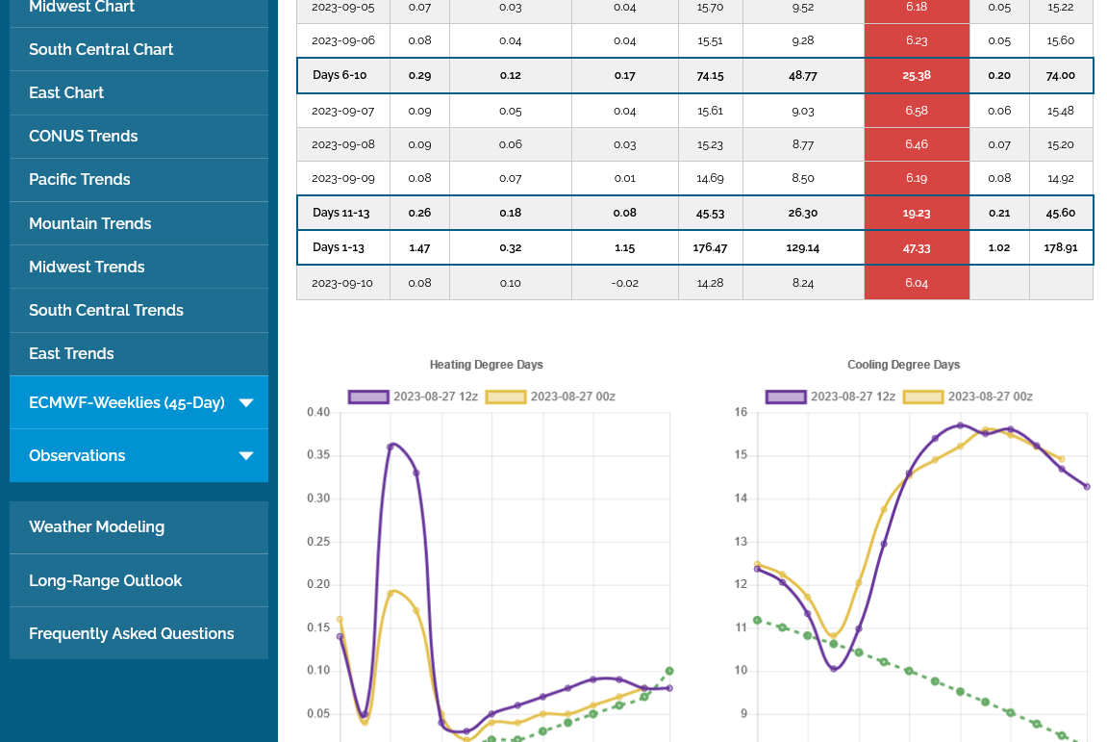Navigate to Pacific Trends

pos(80,179)
